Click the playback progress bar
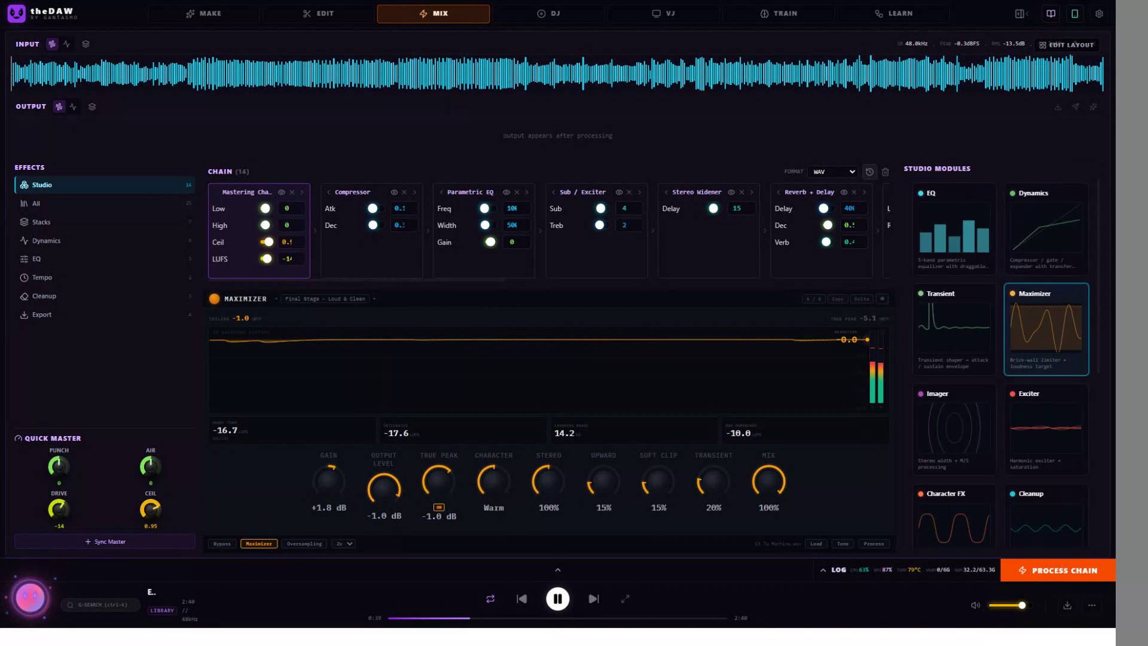1148x646 pixels. (557, 618)
